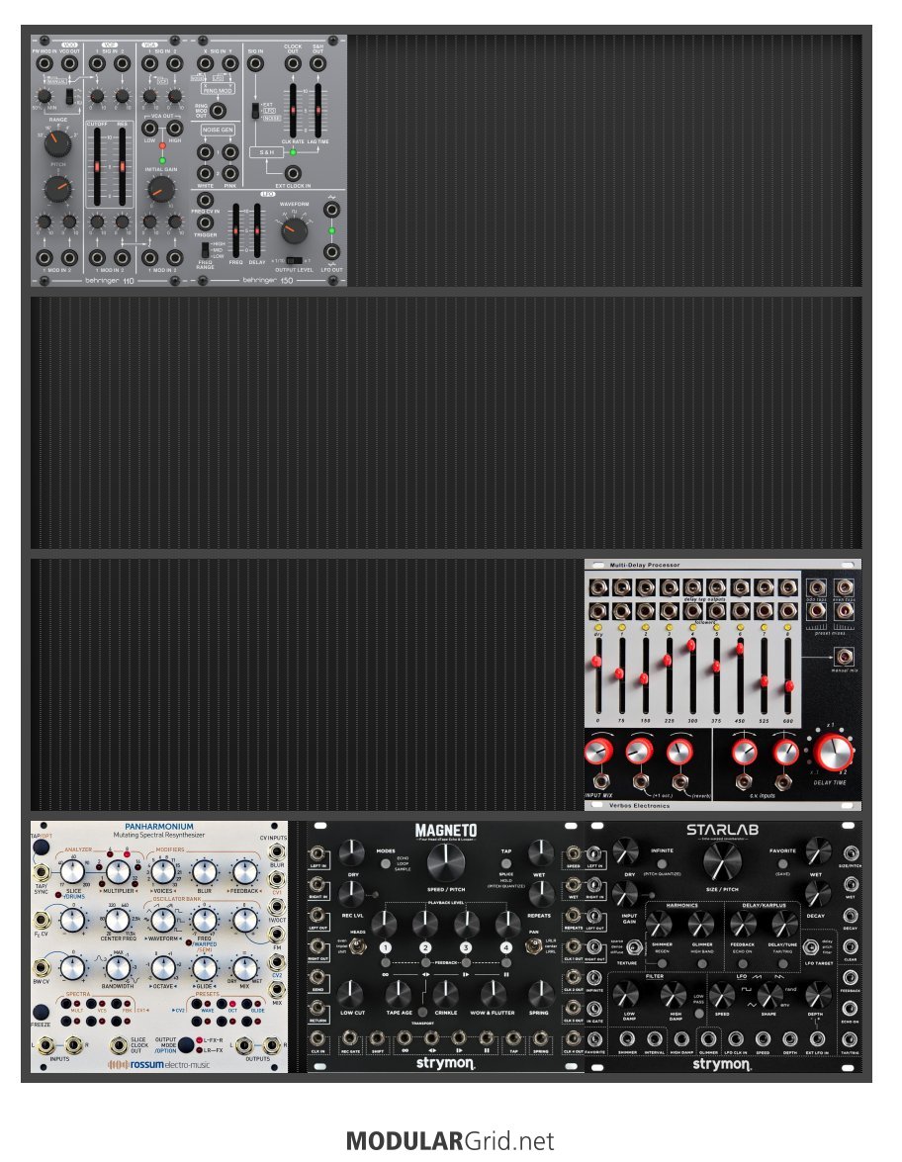Click the RES slider on Behringer 110
This screenshot has width=902, height=1162.
pos(122,168)
